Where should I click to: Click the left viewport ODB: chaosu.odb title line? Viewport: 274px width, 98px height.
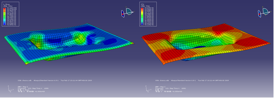point(55,81)
